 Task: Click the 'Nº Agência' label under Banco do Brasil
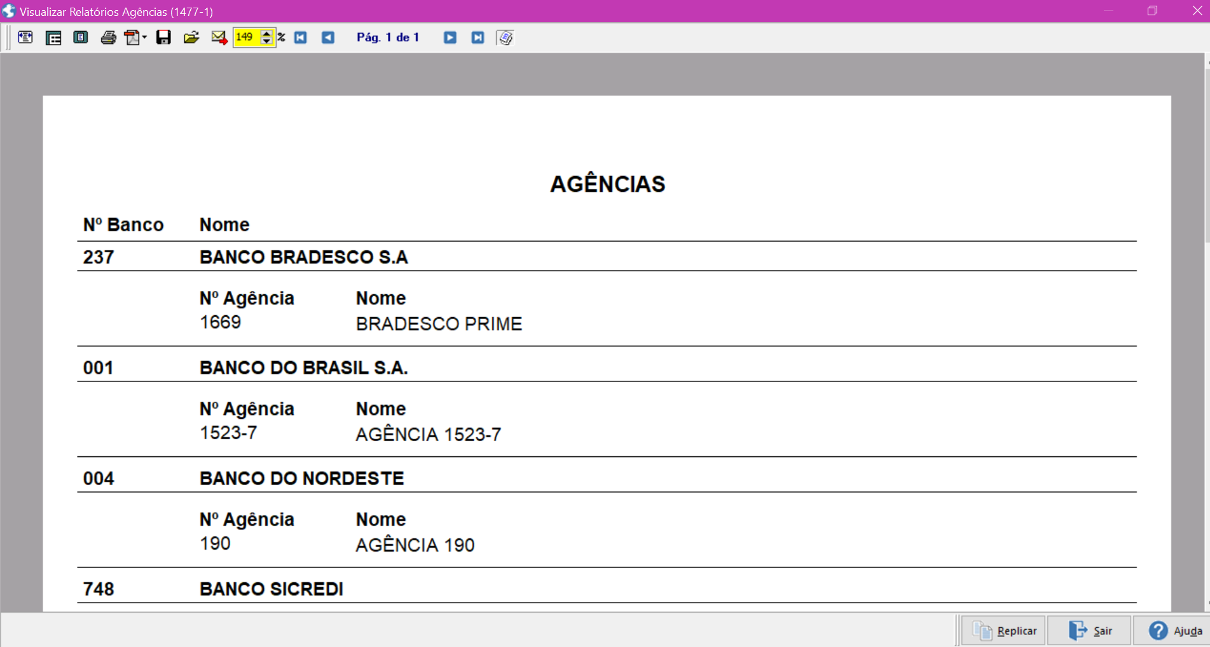click(x=247, y=408)
